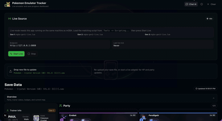
Task: Clear the loaded save with Clear button
Action: coord(212,4)
